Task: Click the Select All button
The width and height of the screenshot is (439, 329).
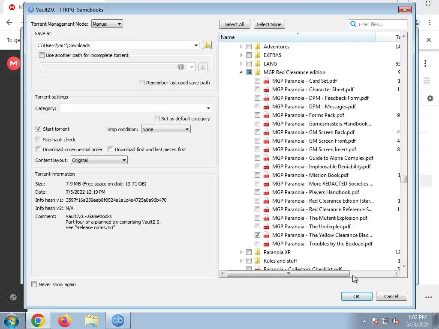Action: tap(235, 24)
